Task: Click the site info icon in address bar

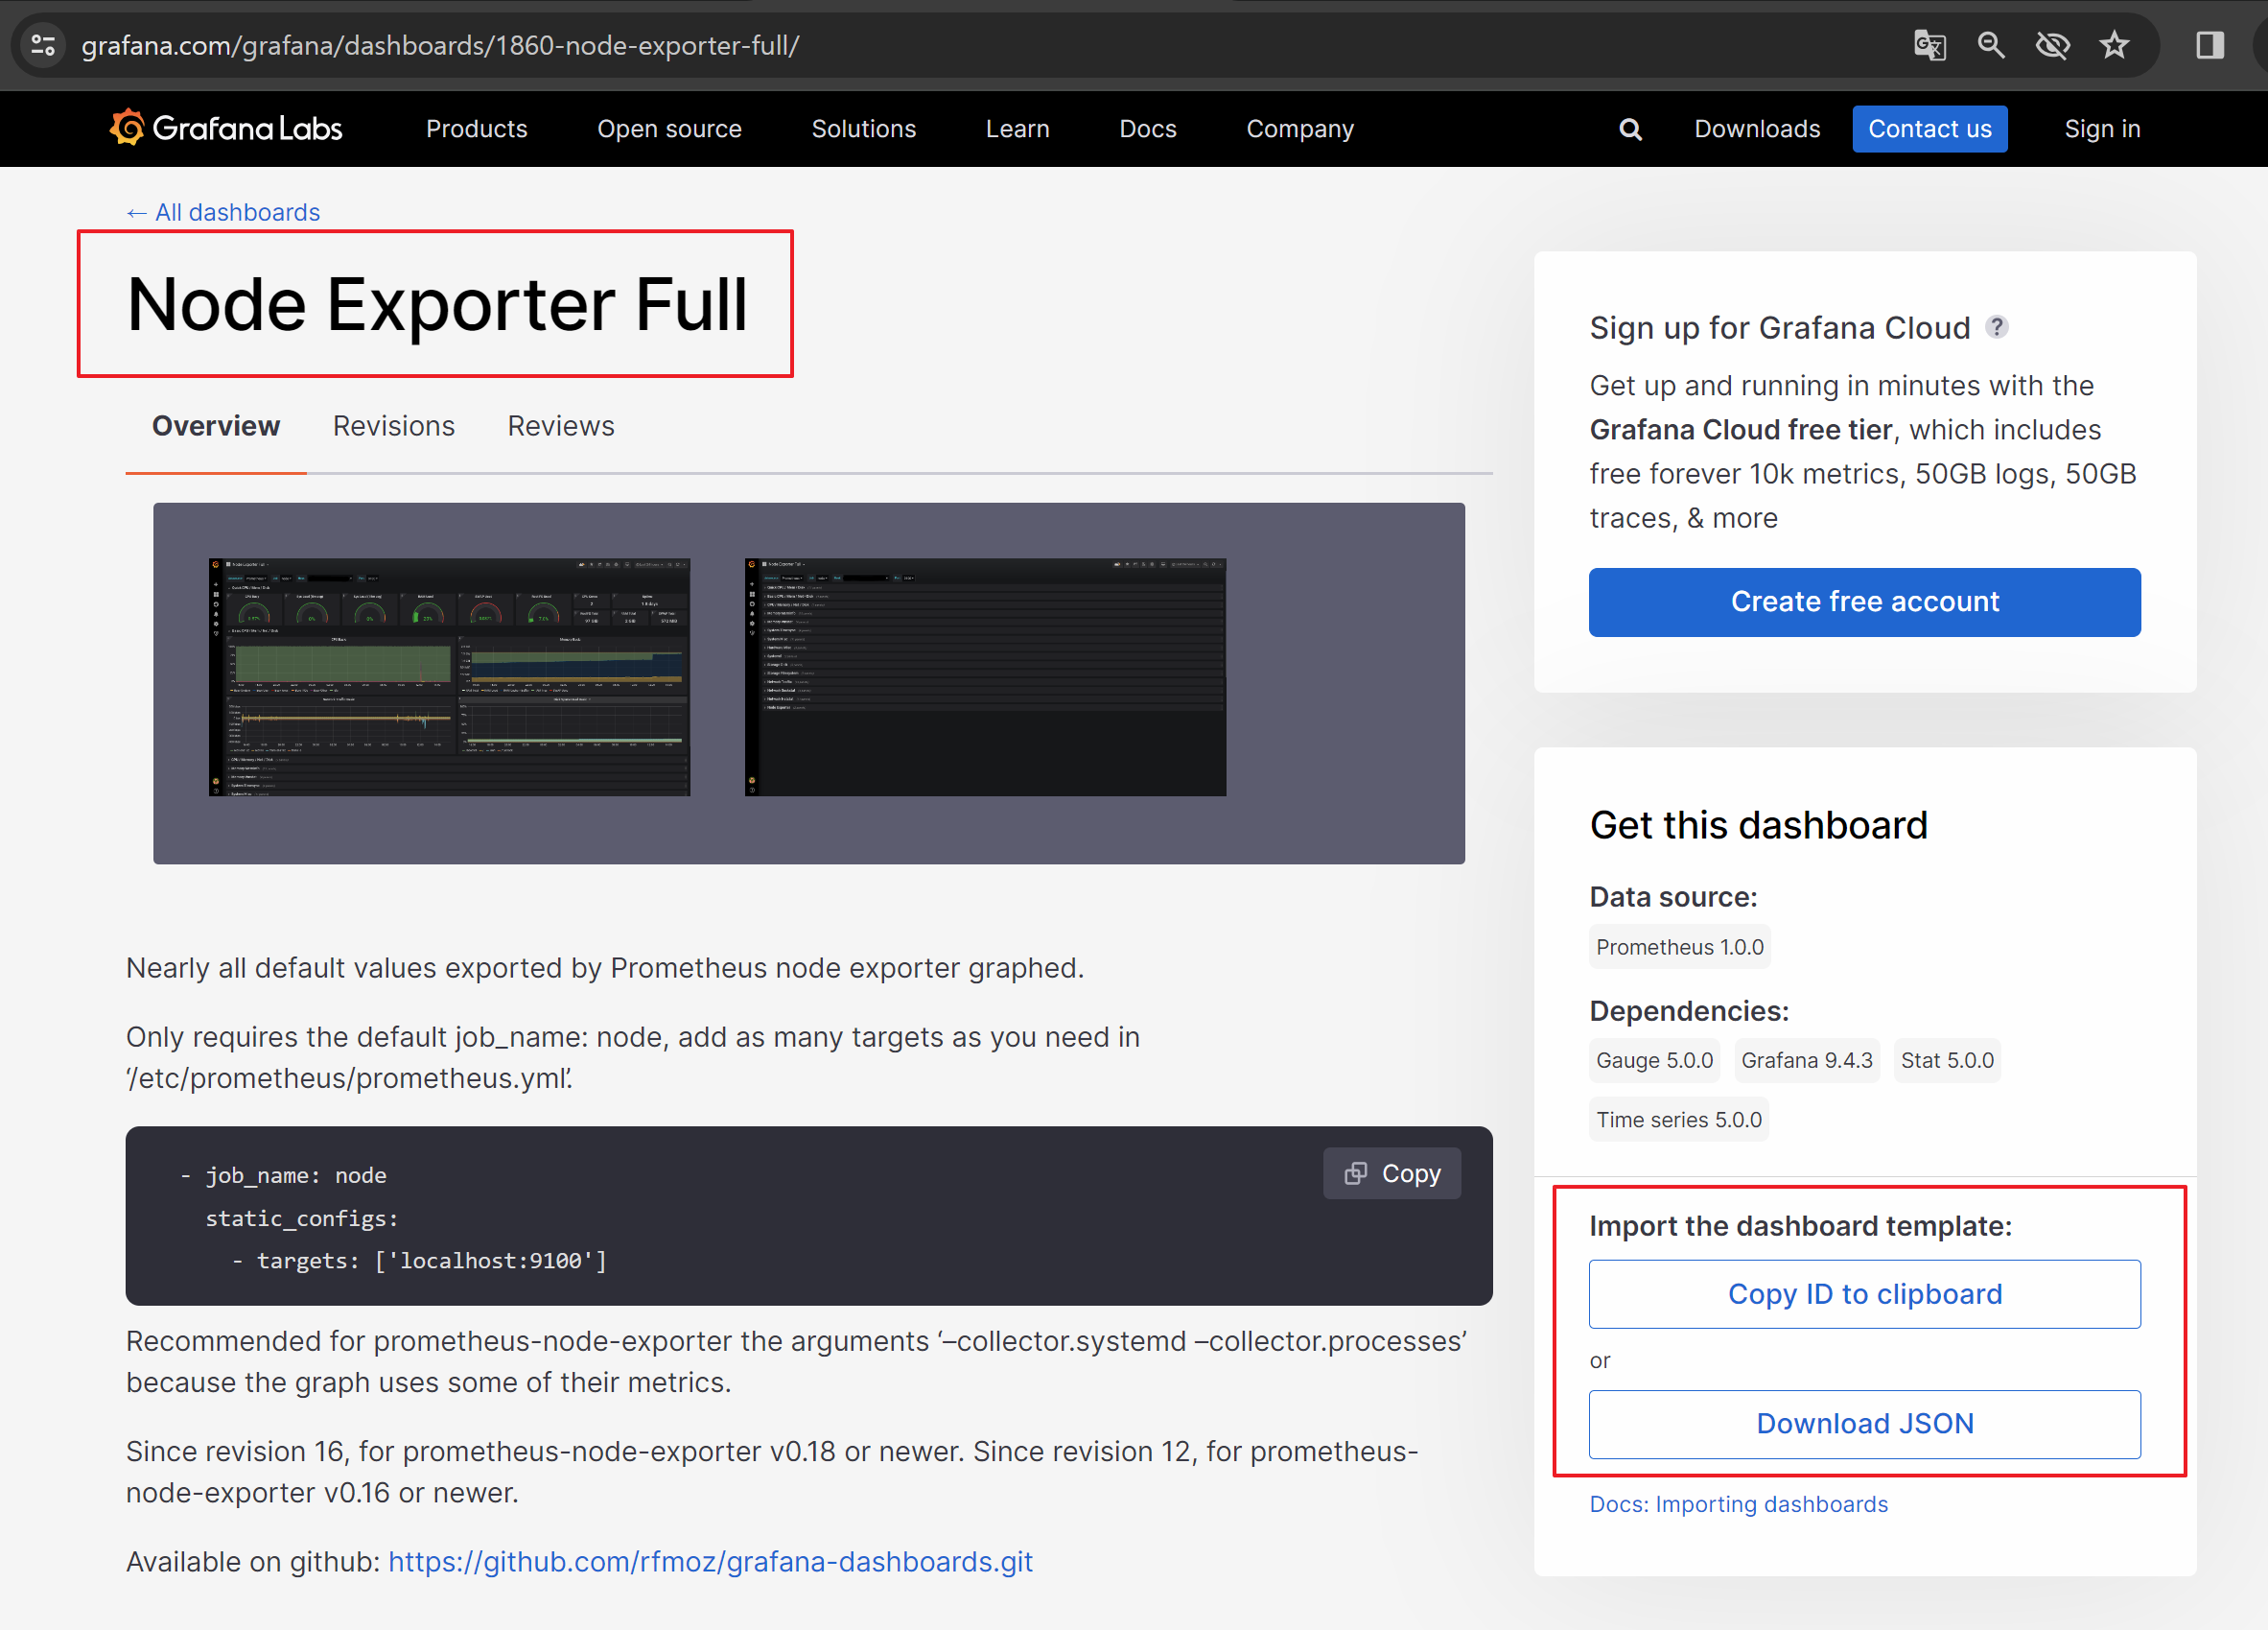Action: [x=43, y=45]
